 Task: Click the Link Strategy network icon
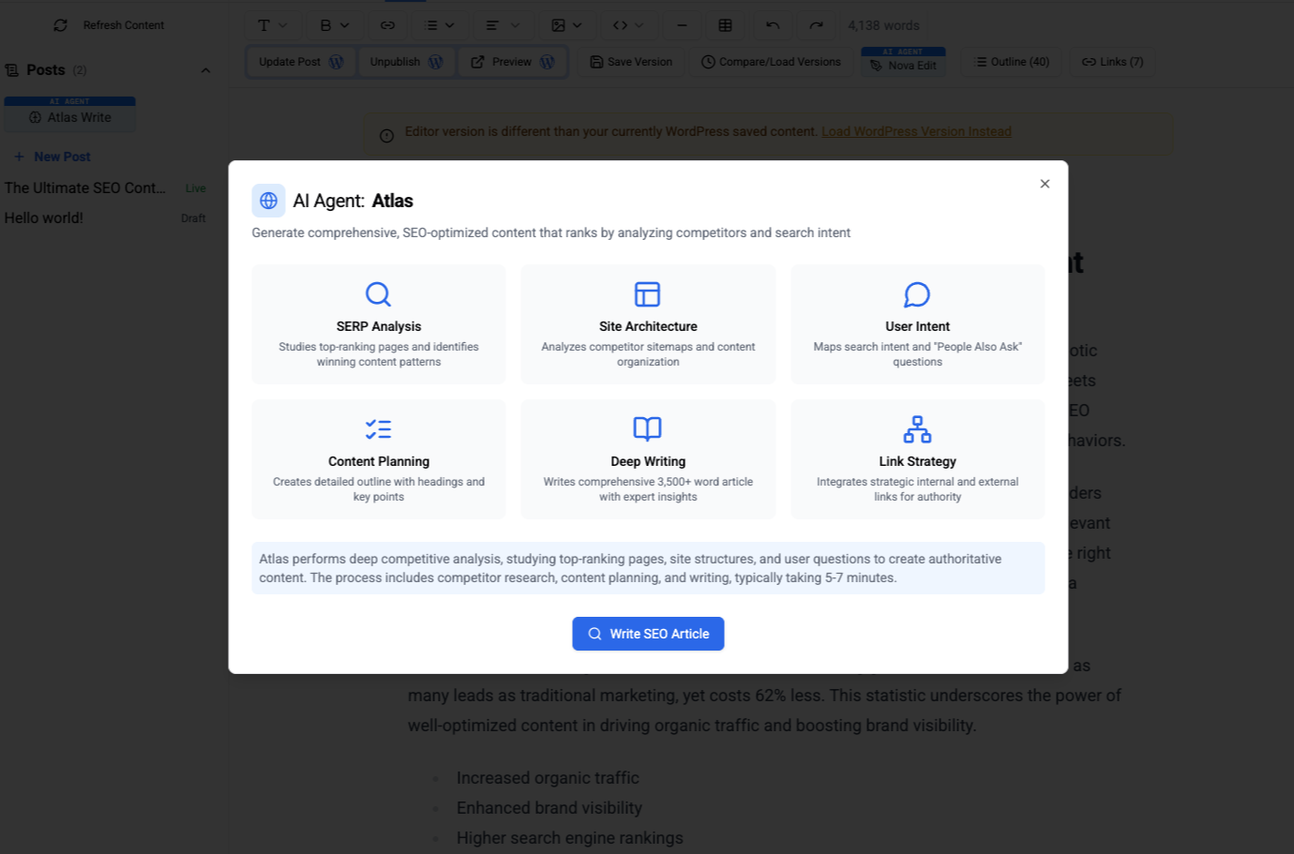click(917, 429)
